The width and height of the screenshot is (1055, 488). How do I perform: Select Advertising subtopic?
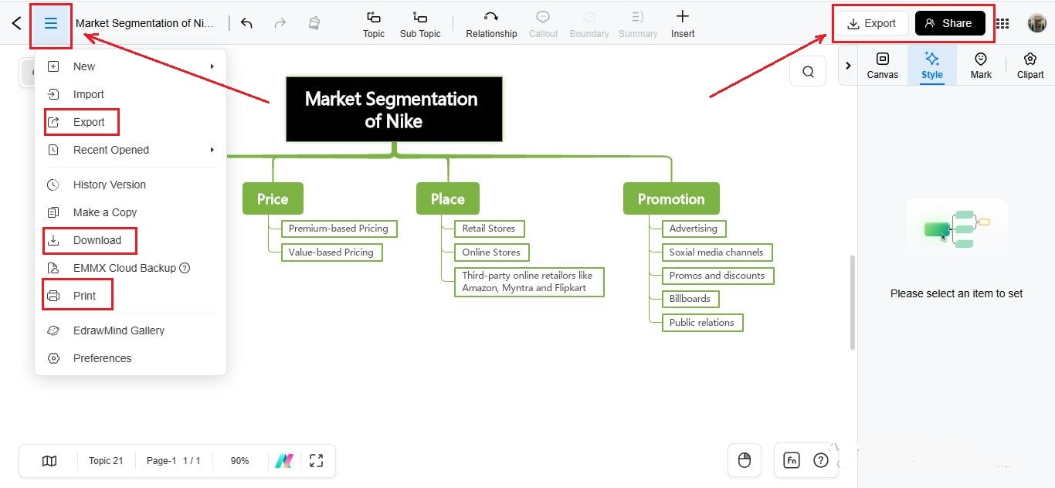click(694, 229)
